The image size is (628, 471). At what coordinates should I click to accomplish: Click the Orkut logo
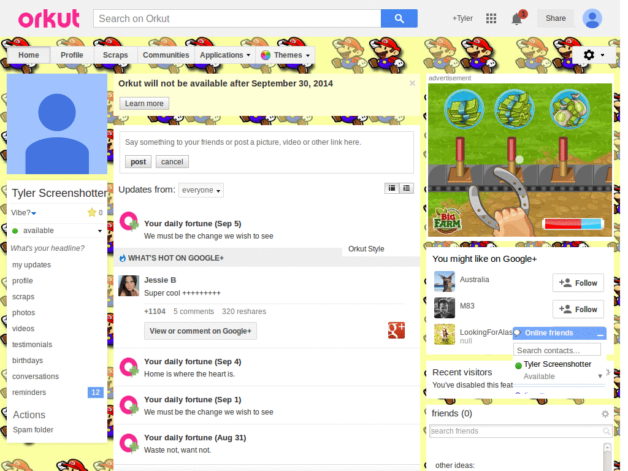coord(49,18)
